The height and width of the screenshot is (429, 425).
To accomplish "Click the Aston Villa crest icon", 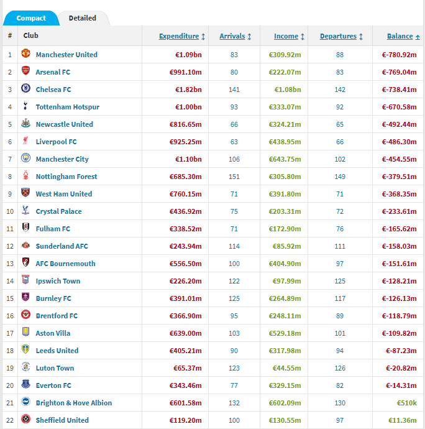I will coord(25,332).
